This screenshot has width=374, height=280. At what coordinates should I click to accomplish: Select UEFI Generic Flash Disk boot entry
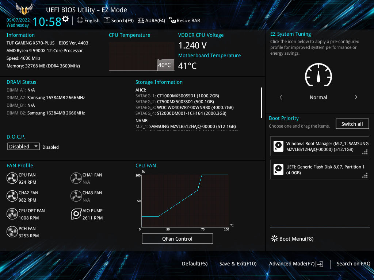(x=320, y=170)
